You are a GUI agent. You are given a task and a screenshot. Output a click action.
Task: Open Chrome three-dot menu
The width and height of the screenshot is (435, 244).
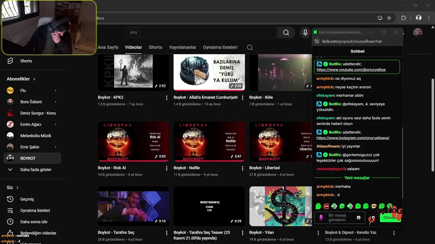[429, 18]
